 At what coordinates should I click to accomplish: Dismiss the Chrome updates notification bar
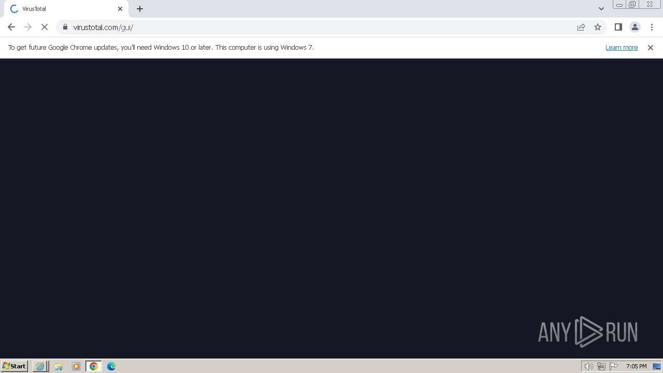pyautogui.click(x=651, y=48)
